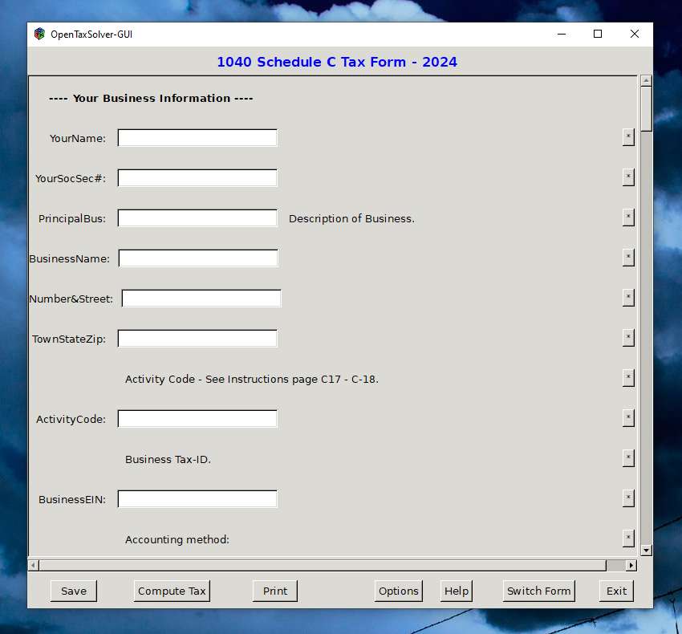Click into the ActivityCode field
The image size is (682, 634).
point(197,419)
